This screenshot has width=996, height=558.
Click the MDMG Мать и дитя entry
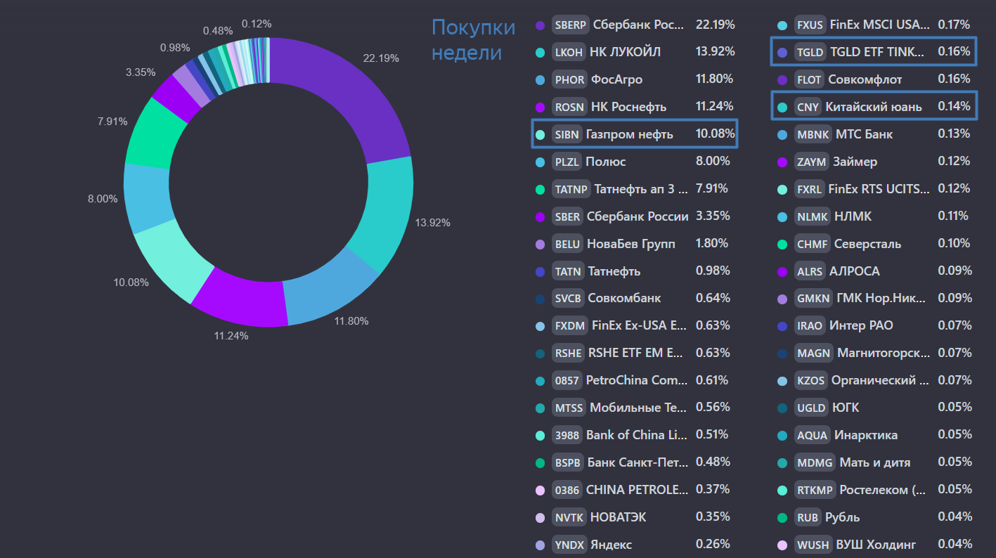pyautogui.click(x=874, y=463)
